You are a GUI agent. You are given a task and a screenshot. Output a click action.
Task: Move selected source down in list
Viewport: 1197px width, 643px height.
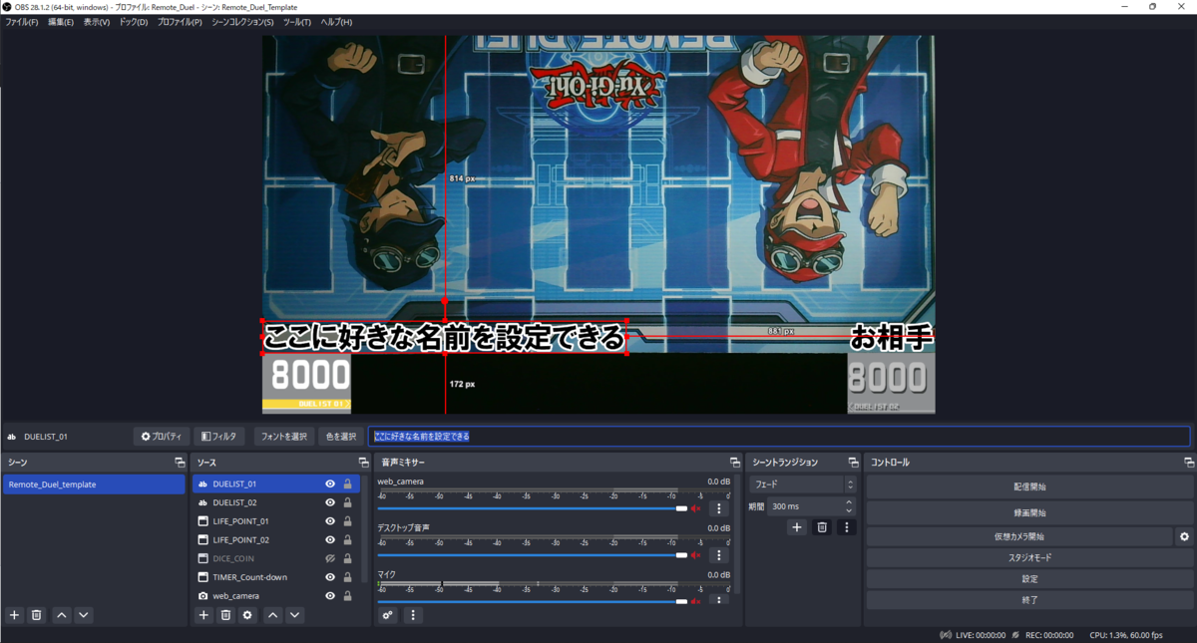[x=294, y=615]
